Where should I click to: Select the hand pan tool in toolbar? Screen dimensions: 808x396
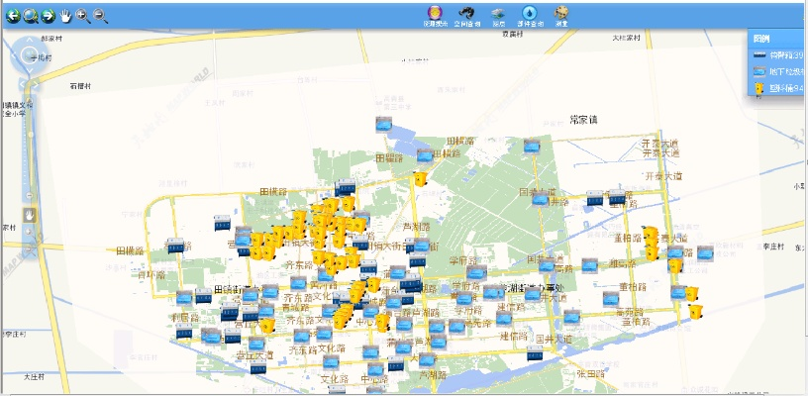tap(65, 16)
